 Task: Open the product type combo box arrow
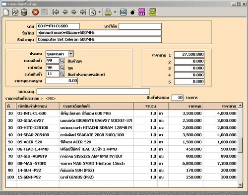(x=71, y=54)
